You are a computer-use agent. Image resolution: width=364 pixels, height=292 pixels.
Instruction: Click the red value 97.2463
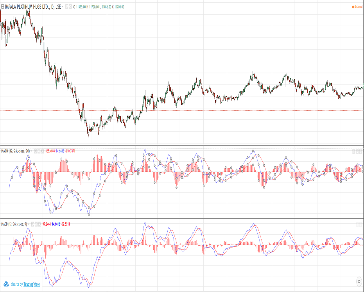(x=47, y=224)
